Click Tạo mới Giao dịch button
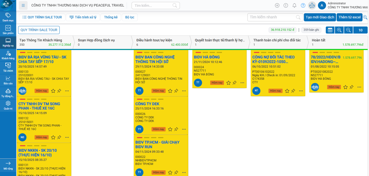This screenshot has height=176, width=369. click(320, 17)
